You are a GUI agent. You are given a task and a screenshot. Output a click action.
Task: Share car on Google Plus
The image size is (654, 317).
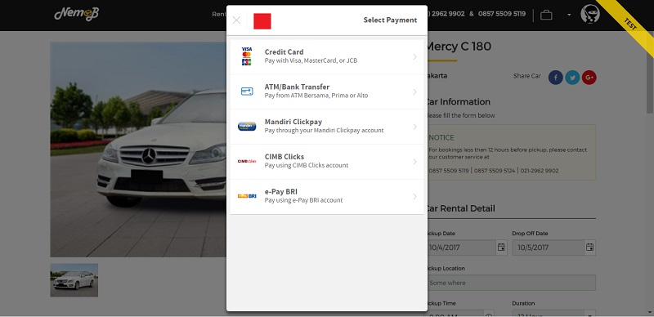(x=589, y=77)
